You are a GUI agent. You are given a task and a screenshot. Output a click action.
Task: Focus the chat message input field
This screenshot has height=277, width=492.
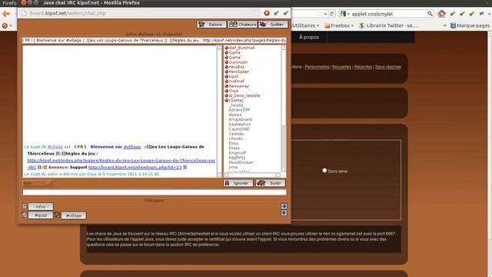pos(154,192)
